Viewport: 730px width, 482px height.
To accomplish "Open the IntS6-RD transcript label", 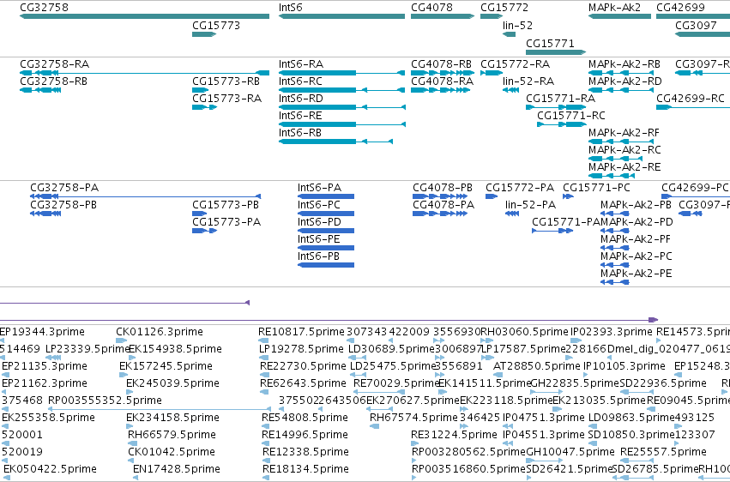I will [x=301, y=98].
